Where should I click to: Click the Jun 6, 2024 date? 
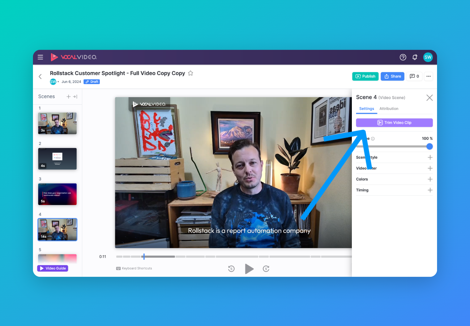click(x=71, y=82)
